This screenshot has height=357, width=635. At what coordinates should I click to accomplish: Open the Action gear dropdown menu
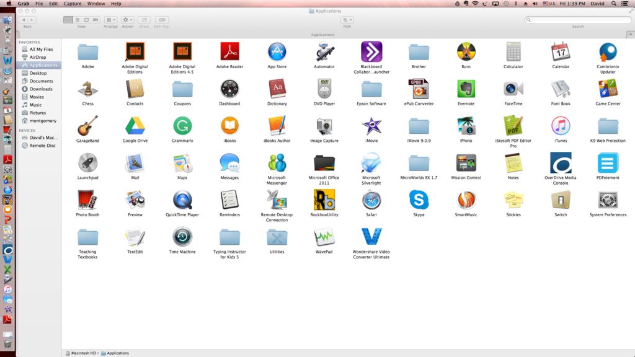point(127,20)
